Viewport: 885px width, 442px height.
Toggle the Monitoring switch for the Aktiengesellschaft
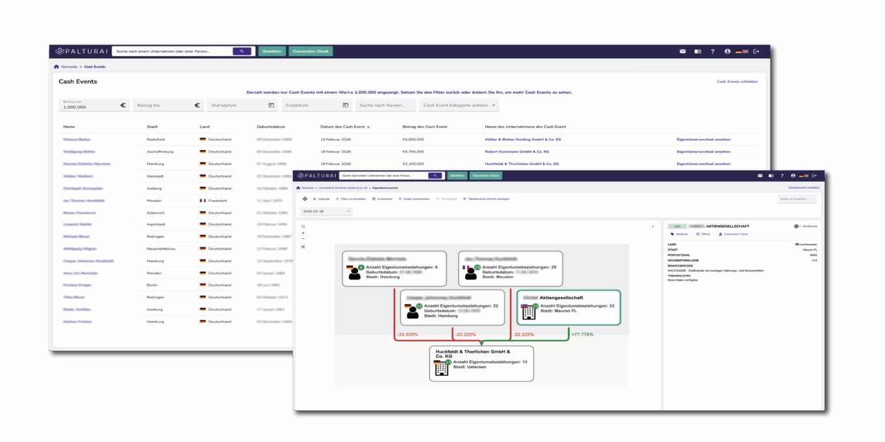tap(797, 226)
